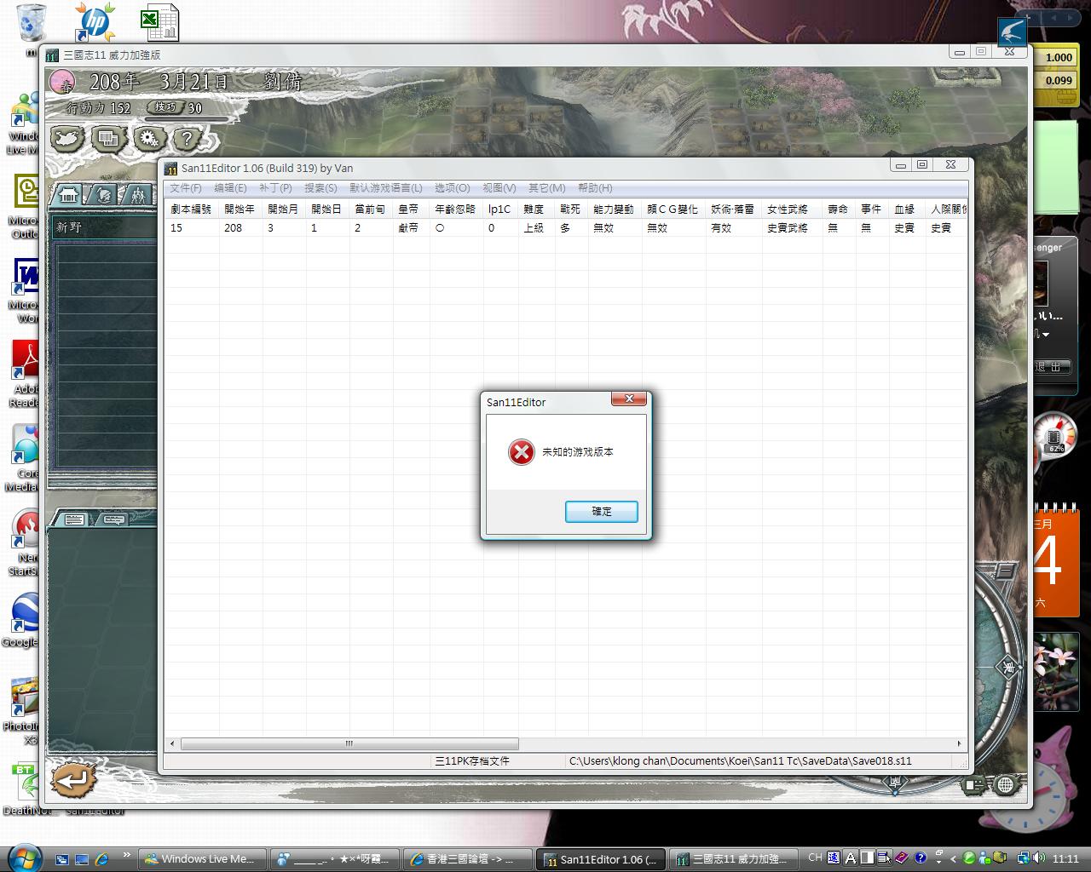Open the 补丁(P) menu
This screenshot has width=1091, height=872.
[x=275, y=188]
